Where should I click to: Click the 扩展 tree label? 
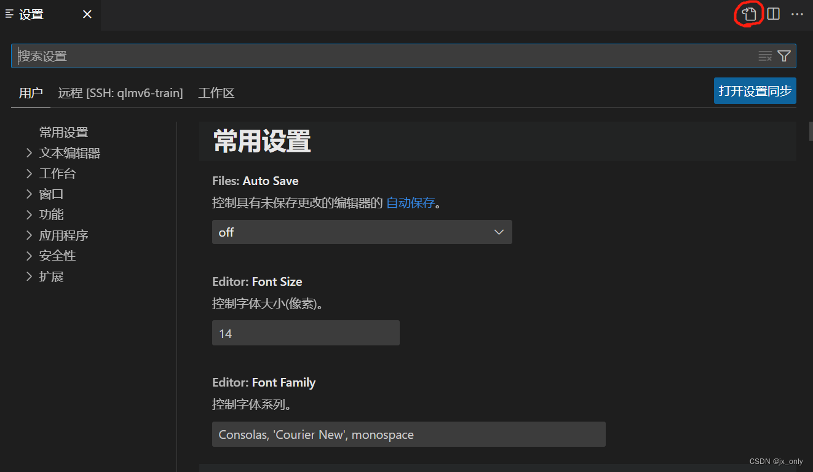(52, 277)
